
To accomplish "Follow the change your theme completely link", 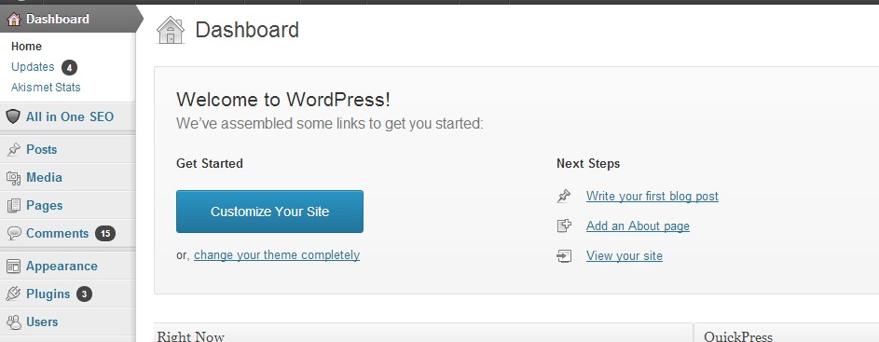I will click(x=277, y=255).
